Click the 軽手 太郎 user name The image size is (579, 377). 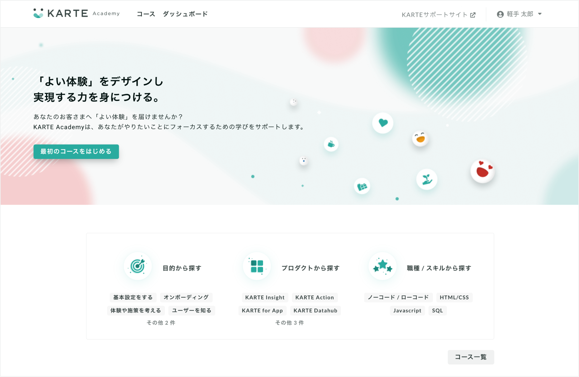point(520,14)
